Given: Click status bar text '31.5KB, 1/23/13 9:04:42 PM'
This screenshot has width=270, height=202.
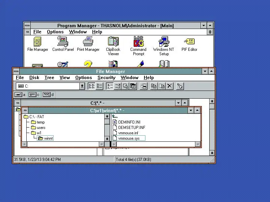Looking at the screenshot, I should pyautogui.click(x=37, y=160).
